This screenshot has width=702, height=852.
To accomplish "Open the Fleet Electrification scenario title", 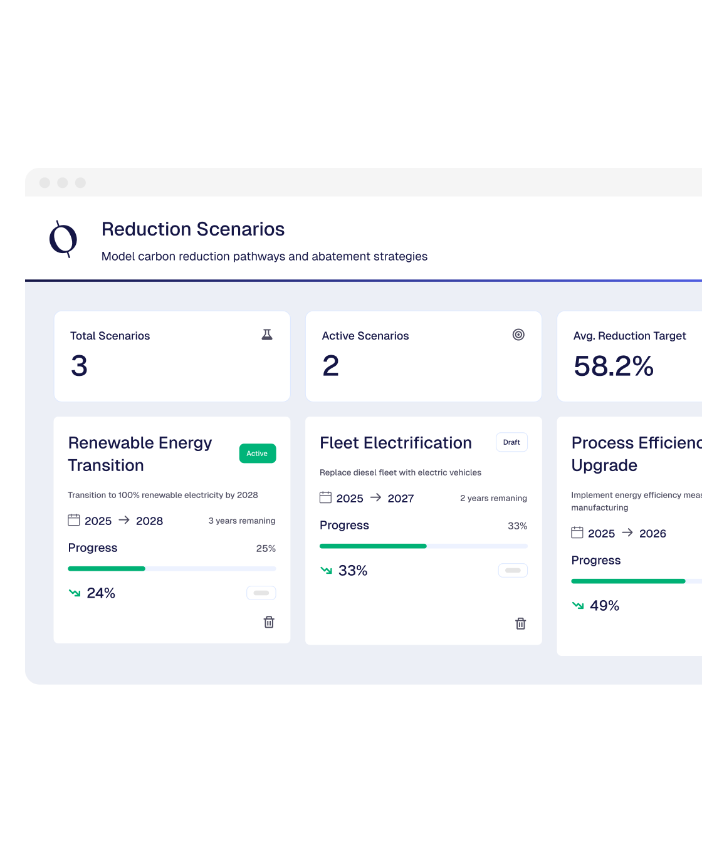I will [x=396, y=443].
